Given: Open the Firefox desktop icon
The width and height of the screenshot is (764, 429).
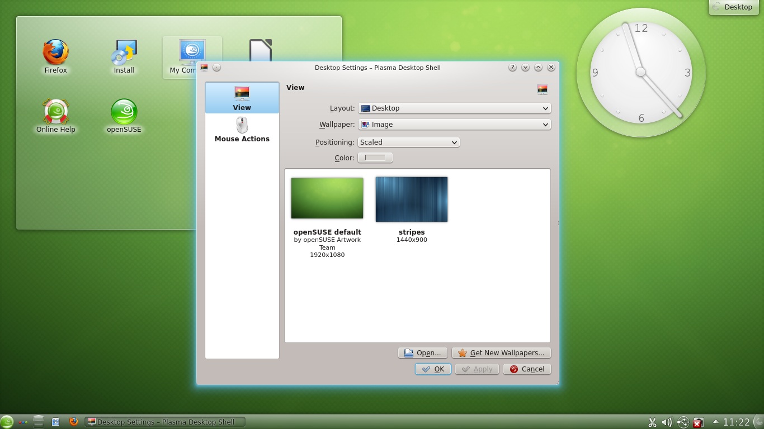Looking at the screenshot, I should (56, 56).
